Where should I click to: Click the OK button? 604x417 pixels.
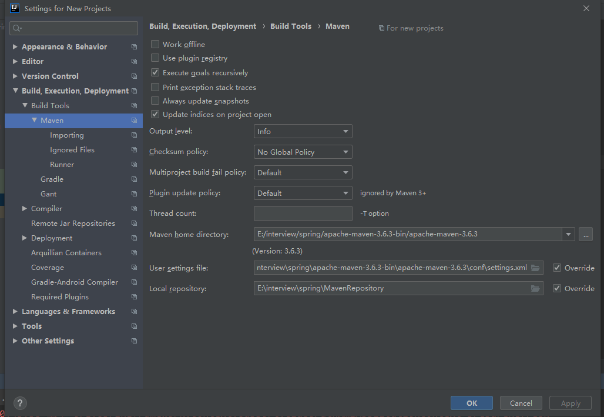[x=471, y=403]
